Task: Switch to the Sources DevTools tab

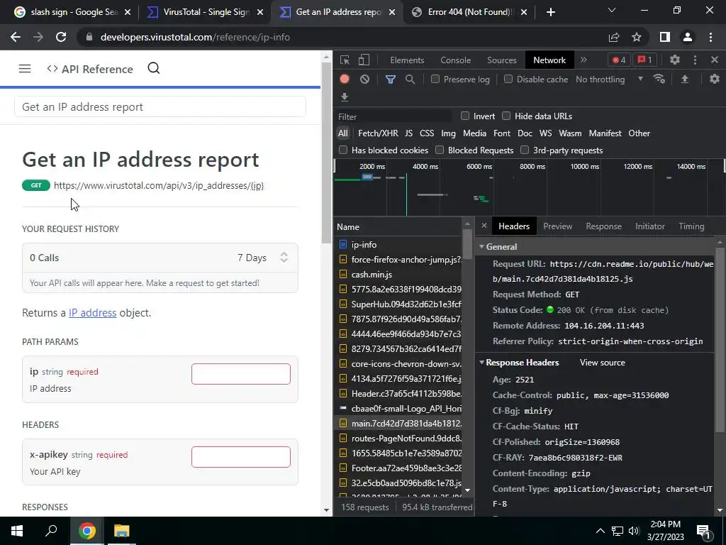Action: tap(502, 60)
